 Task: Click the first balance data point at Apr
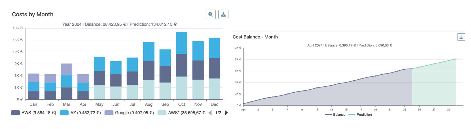click(244, 104)
